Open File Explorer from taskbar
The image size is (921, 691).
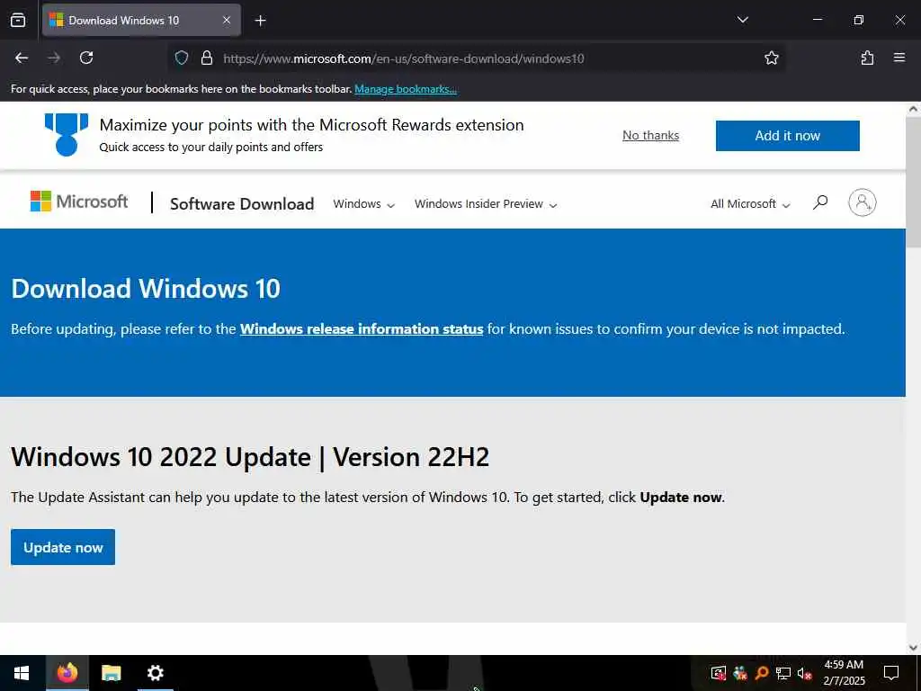click(x=111, y=673)
